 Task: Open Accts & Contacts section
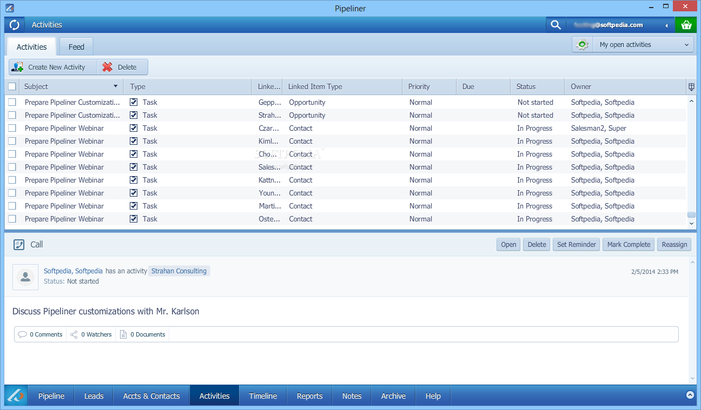(151, 396)
